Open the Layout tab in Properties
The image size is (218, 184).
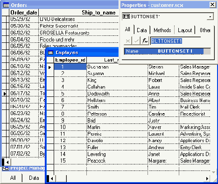click(185, 30)
